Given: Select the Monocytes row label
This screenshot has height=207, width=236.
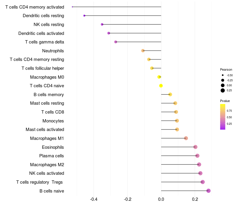Looking at the screenshot, I should 53,121.
